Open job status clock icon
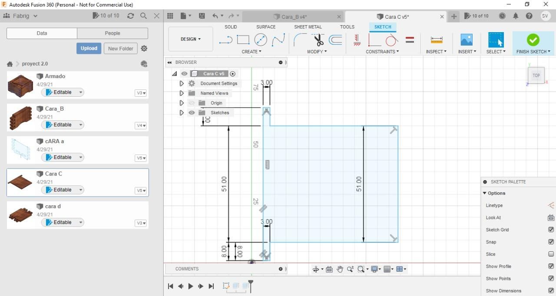This screenshot has width=556, height=296. coord(502,16)
